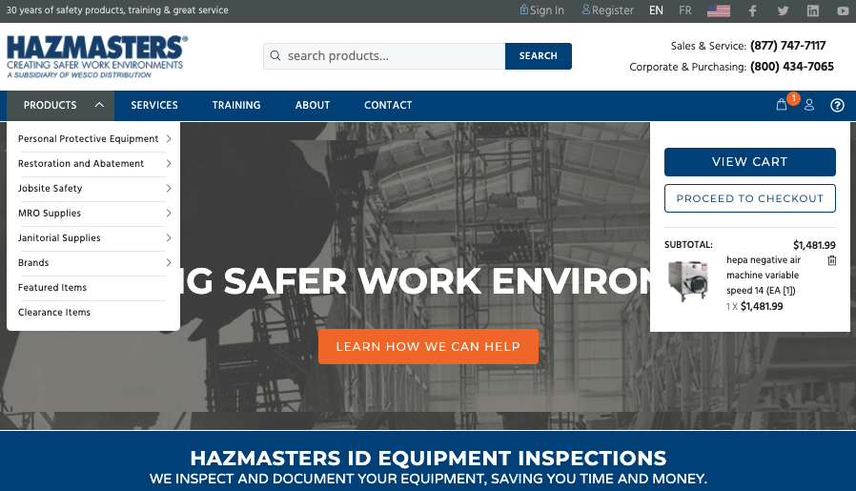Open the Services menu
856x491 pixels.
[154, 105]
